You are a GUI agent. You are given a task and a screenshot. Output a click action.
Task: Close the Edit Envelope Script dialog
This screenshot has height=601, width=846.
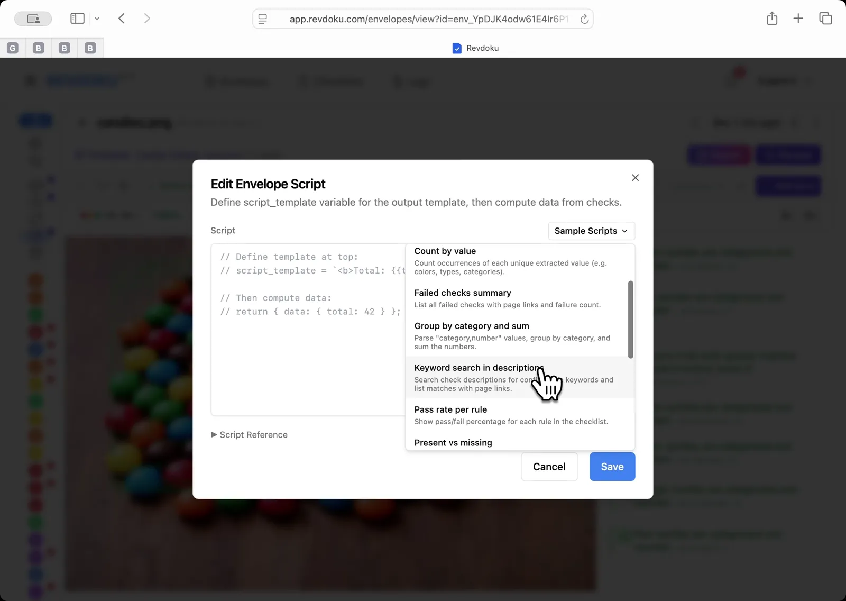tap(635, 178)
